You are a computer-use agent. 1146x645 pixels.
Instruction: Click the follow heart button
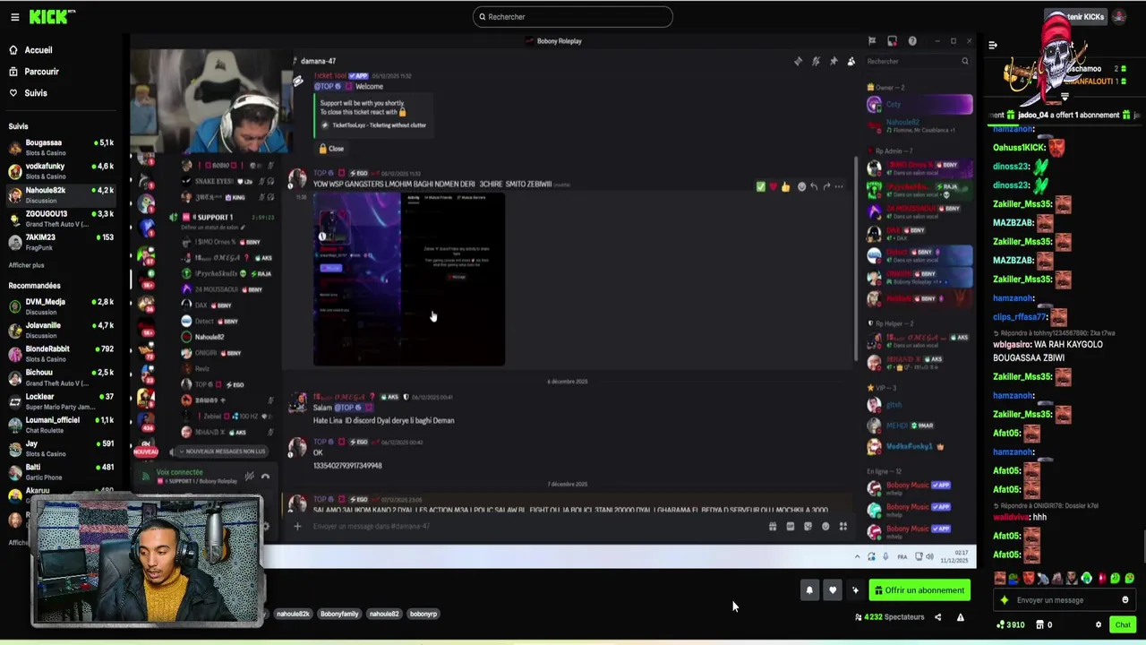coord(833,590)
